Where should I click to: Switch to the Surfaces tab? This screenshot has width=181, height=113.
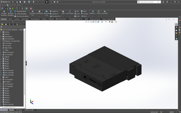point(17,19)
